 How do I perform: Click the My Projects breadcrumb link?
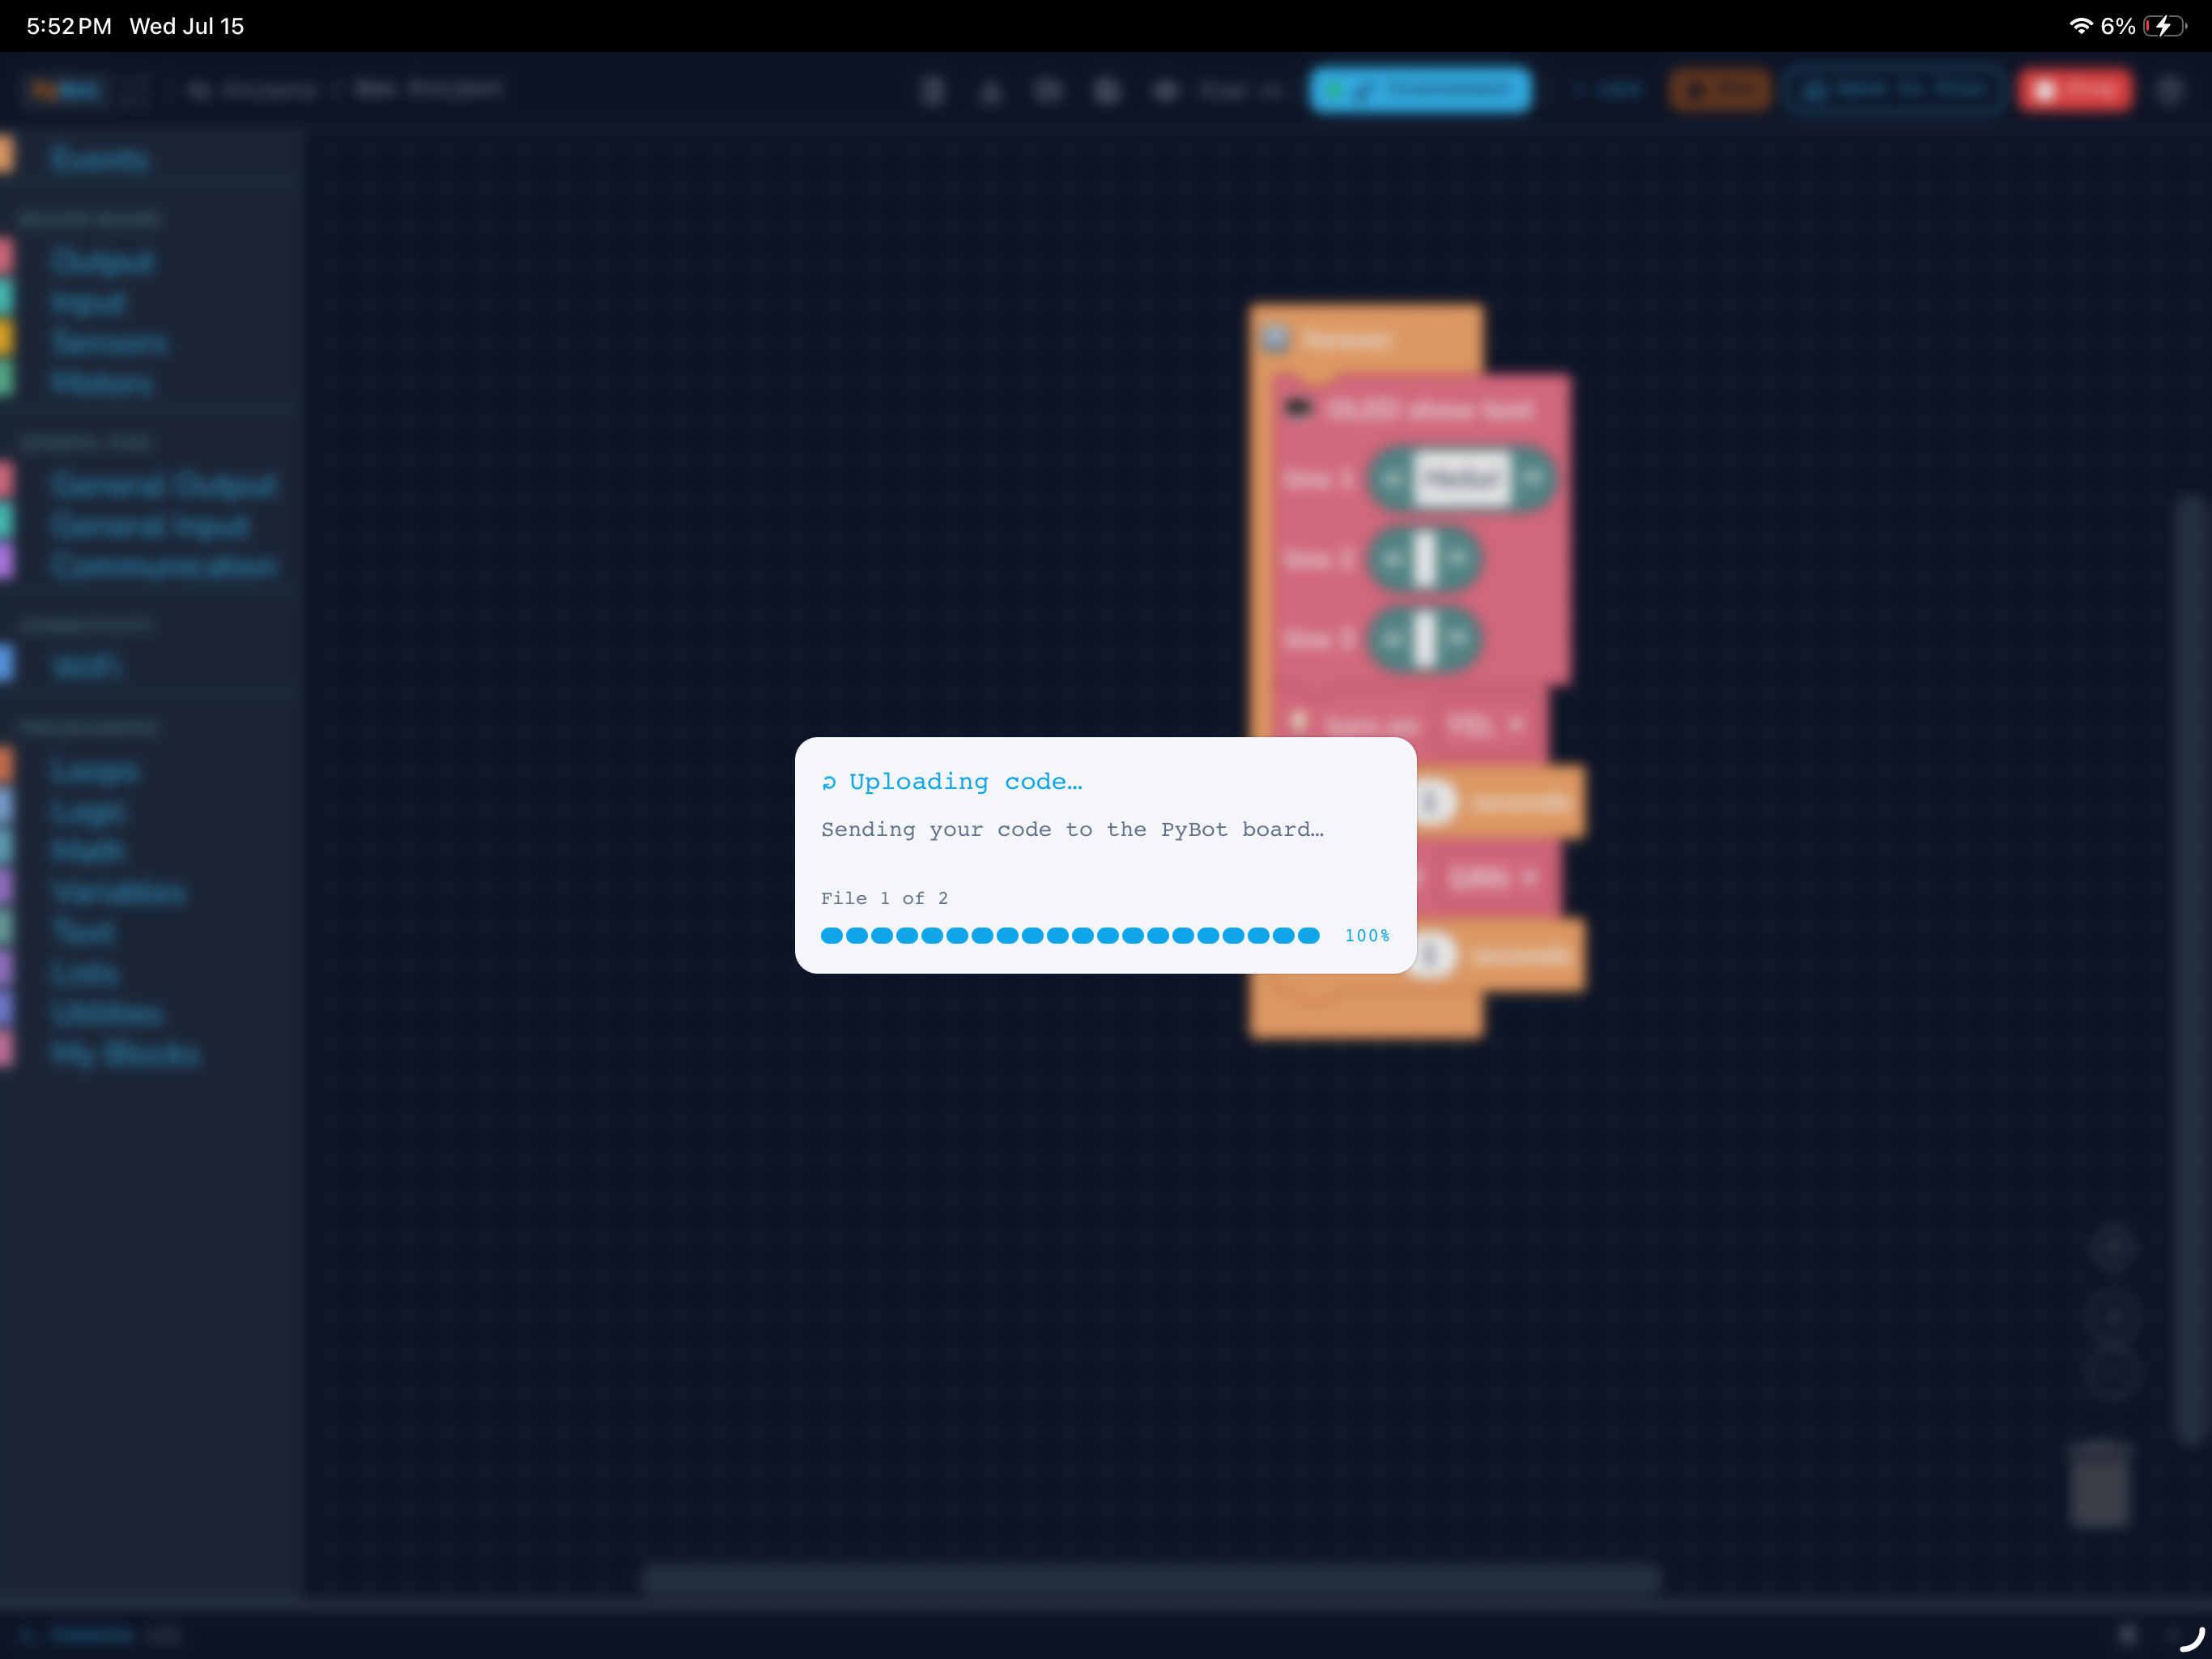pyautogui.click(x=253, y=90)
